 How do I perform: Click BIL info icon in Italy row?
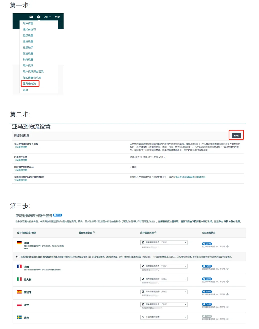[x=227, y=282]
